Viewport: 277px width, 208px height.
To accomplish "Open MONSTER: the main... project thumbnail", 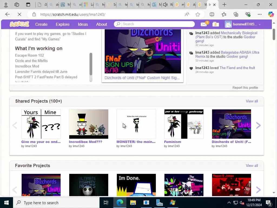I will 136,124.
